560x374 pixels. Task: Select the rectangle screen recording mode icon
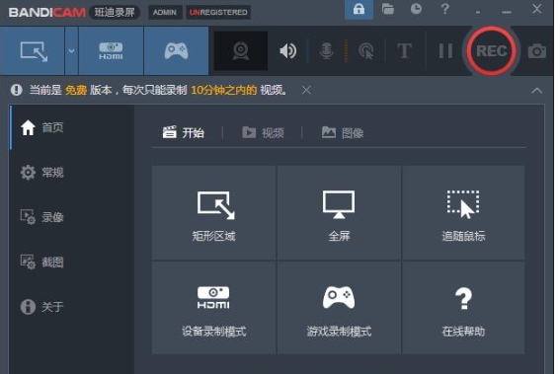coord(33,51)
